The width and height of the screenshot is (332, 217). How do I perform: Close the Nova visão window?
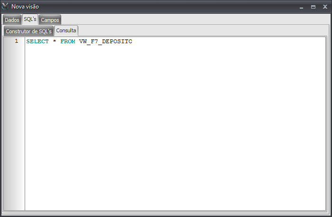[325, 7]
